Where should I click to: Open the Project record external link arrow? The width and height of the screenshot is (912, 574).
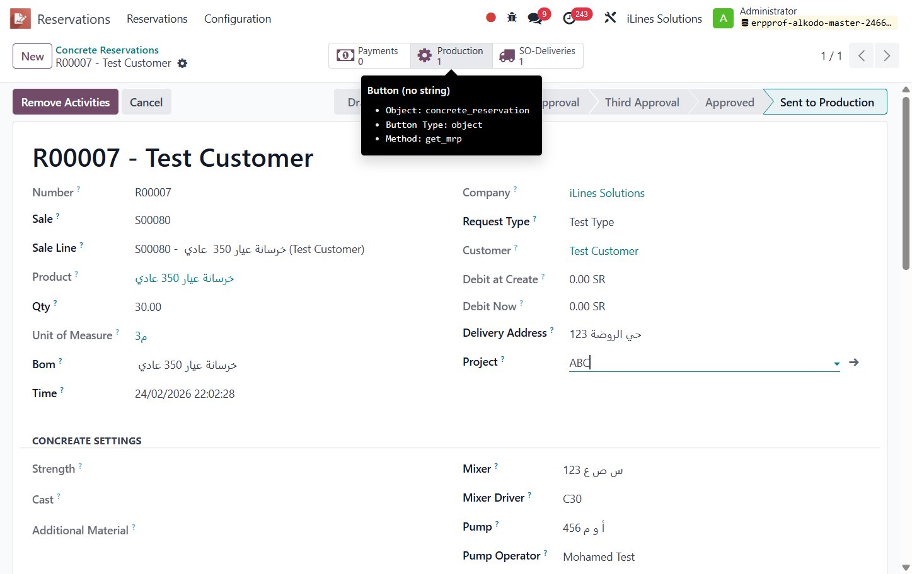pyautogui.click(x=854, y=363)
